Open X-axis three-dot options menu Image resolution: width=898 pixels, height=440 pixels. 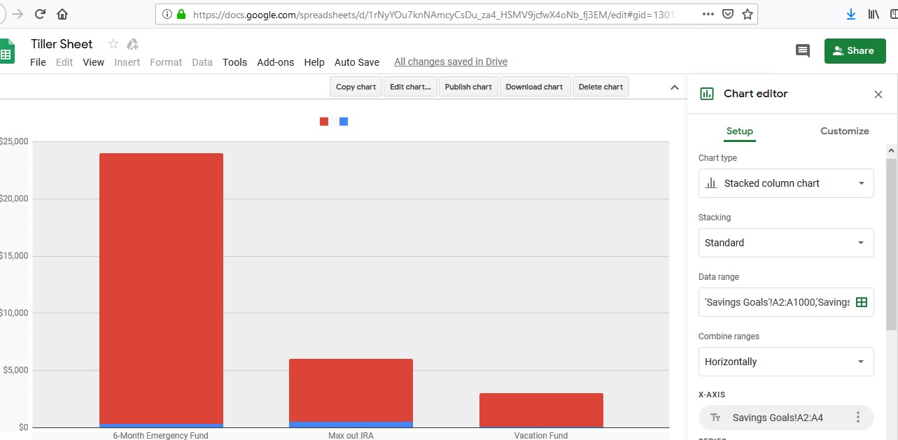point(858,418)
